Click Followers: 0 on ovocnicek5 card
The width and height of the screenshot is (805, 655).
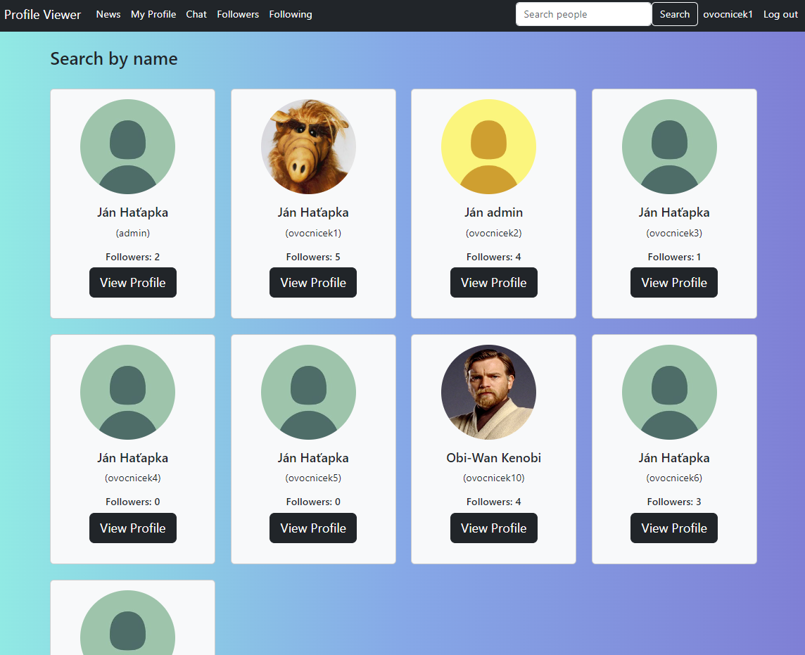pyautogui.click(x=313, y=502)
